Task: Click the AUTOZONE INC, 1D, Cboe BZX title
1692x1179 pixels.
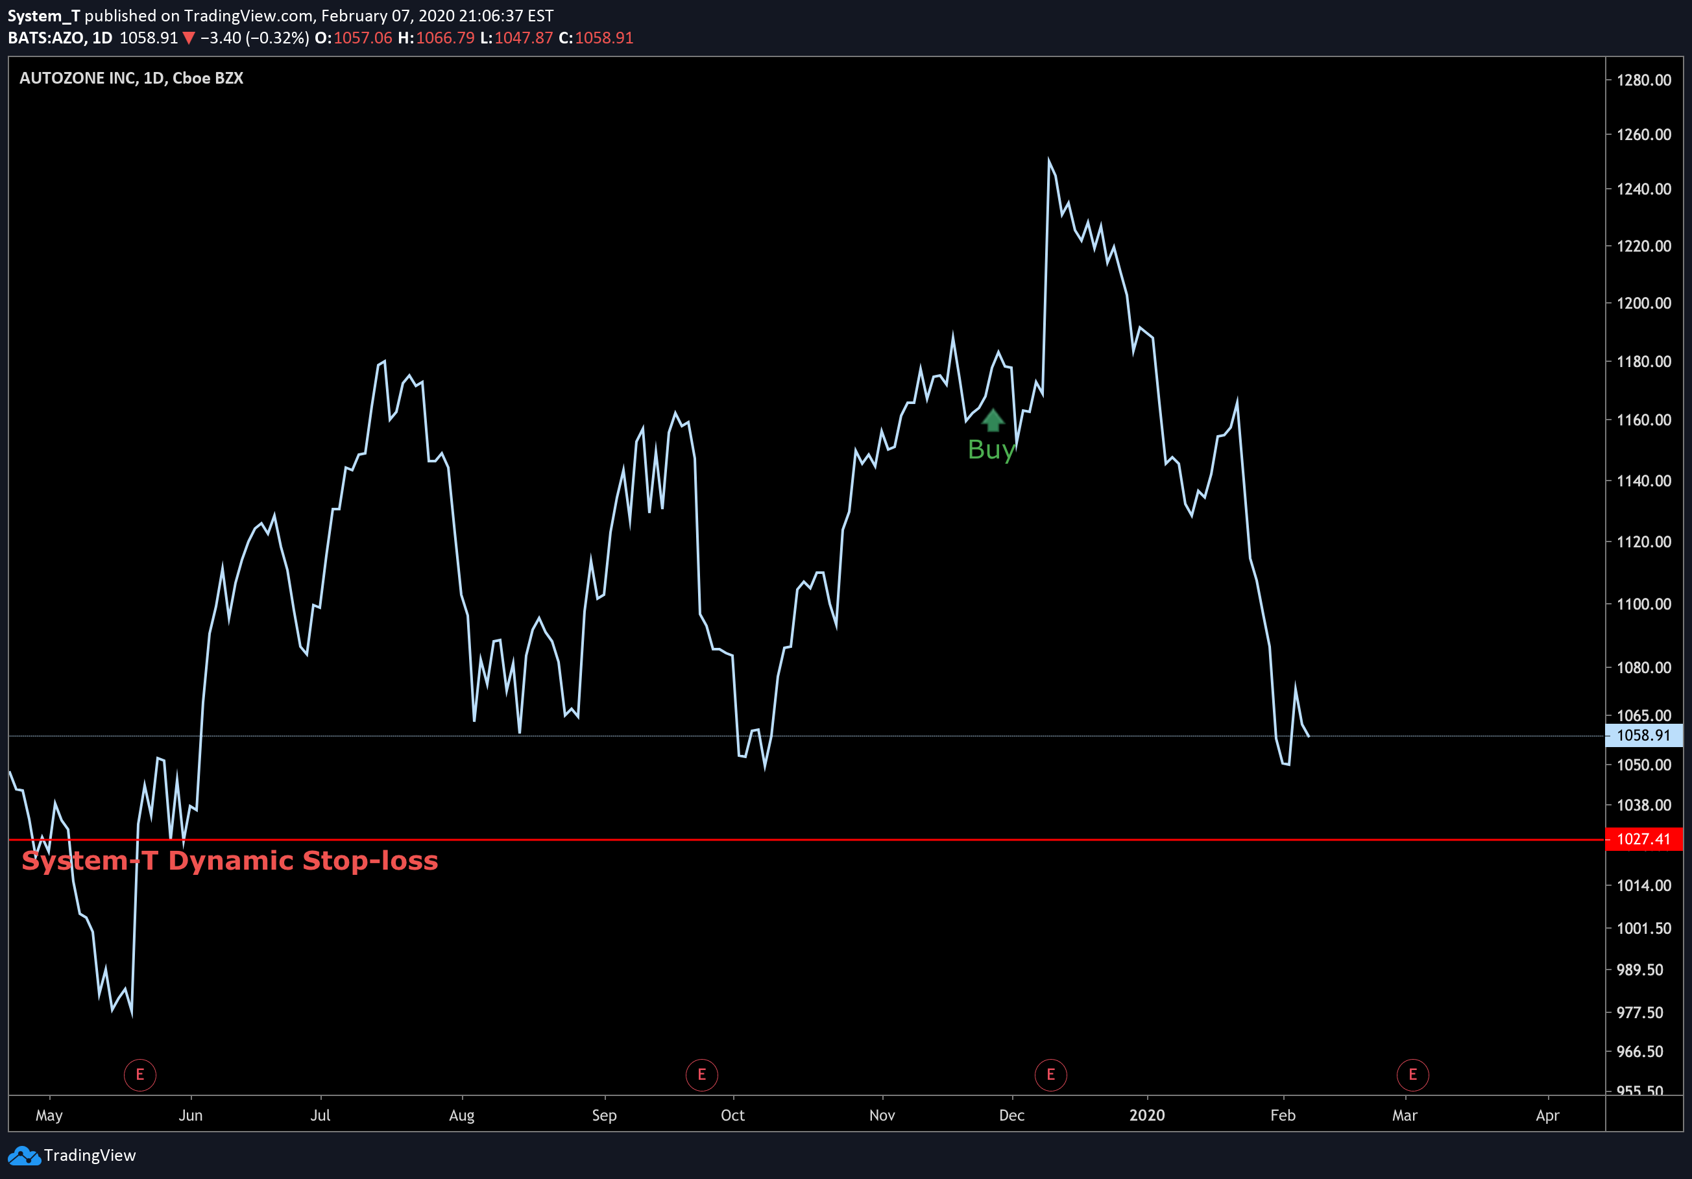Action: (x=131, y=78)
